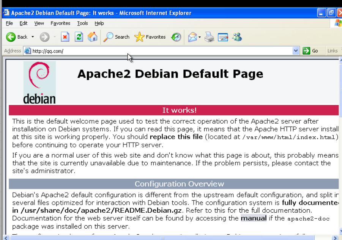Open the View menu
The height and width of the screenshot is (240, 342).
click(39, 23)
